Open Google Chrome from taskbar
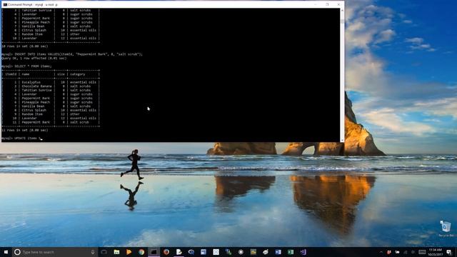Image resolution: width=457 pixels, height=257 pixels. click(x=141, y=252)
